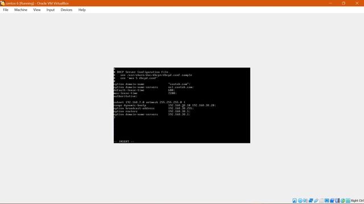This screenshot has height=204, width=364.
Task: Click the 'man 5 dhcpd.conf' comment line
Action: (x=136, y=78)
